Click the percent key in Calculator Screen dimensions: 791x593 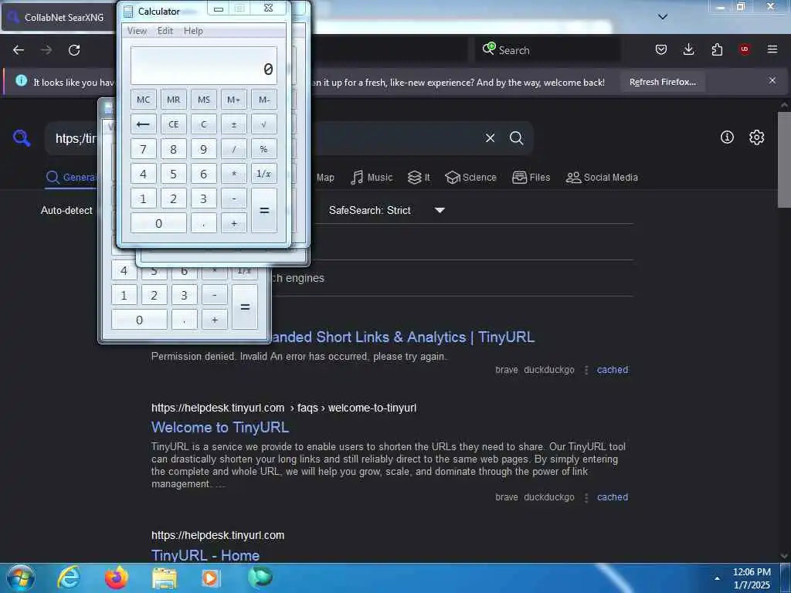[x=264, y=149]
